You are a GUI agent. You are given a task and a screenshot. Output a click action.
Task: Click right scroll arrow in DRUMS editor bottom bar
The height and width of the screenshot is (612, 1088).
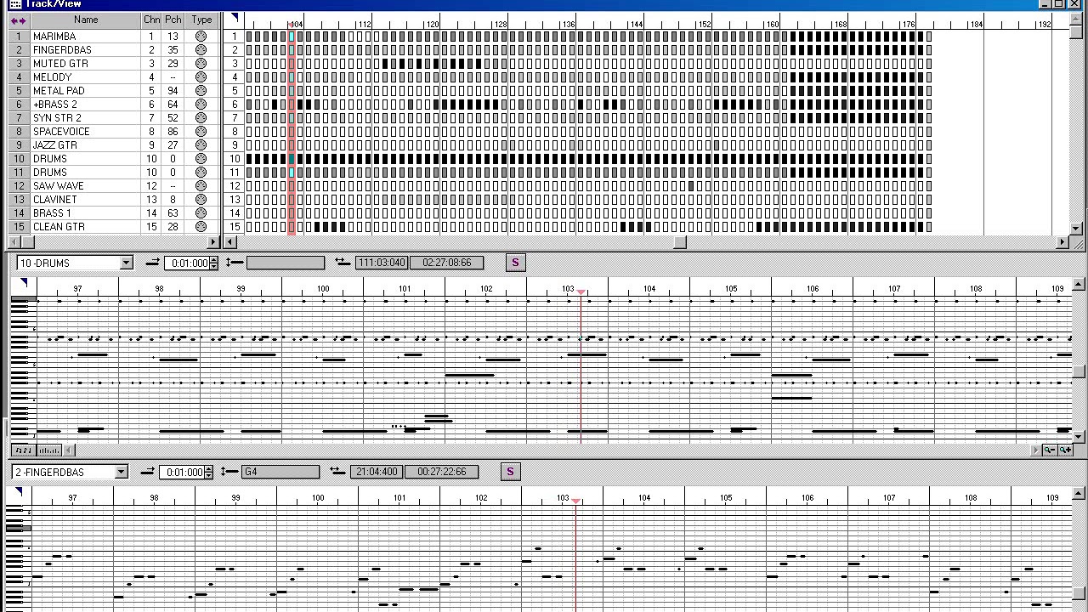point(1035,450)
